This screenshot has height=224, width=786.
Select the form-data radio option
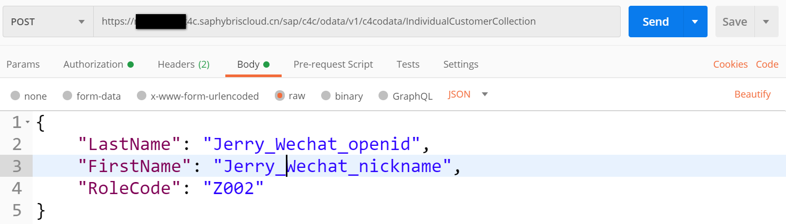coord(67,95)
